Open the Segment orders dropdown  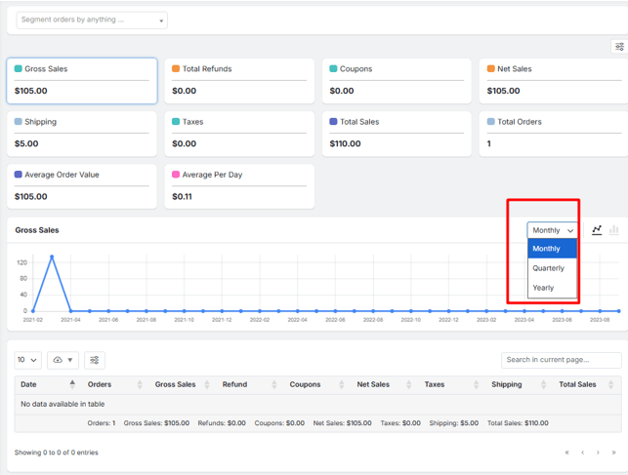92,20
